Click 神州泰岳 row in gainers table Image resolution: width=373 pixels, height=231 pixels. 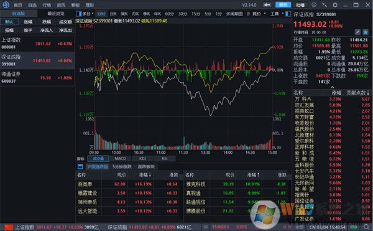[128, 202]
